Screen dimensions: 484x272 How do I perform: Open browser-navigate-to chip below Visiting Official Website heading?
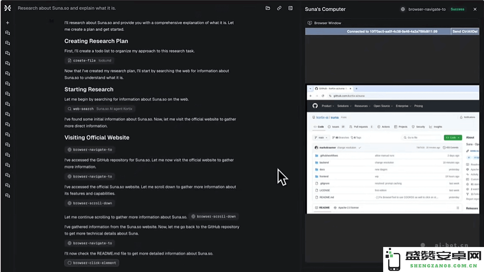90,149
